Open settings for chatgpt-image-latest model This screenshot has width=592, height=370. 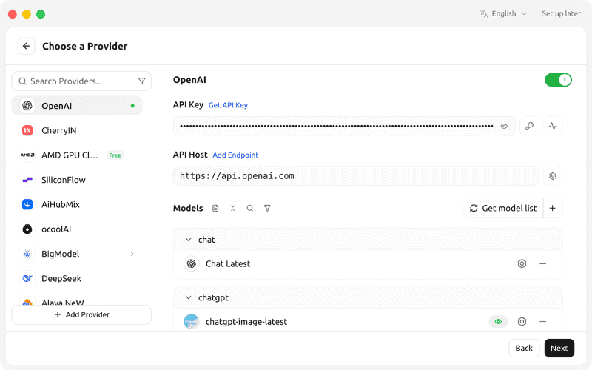pyautogui.click(x=522, y=322)
